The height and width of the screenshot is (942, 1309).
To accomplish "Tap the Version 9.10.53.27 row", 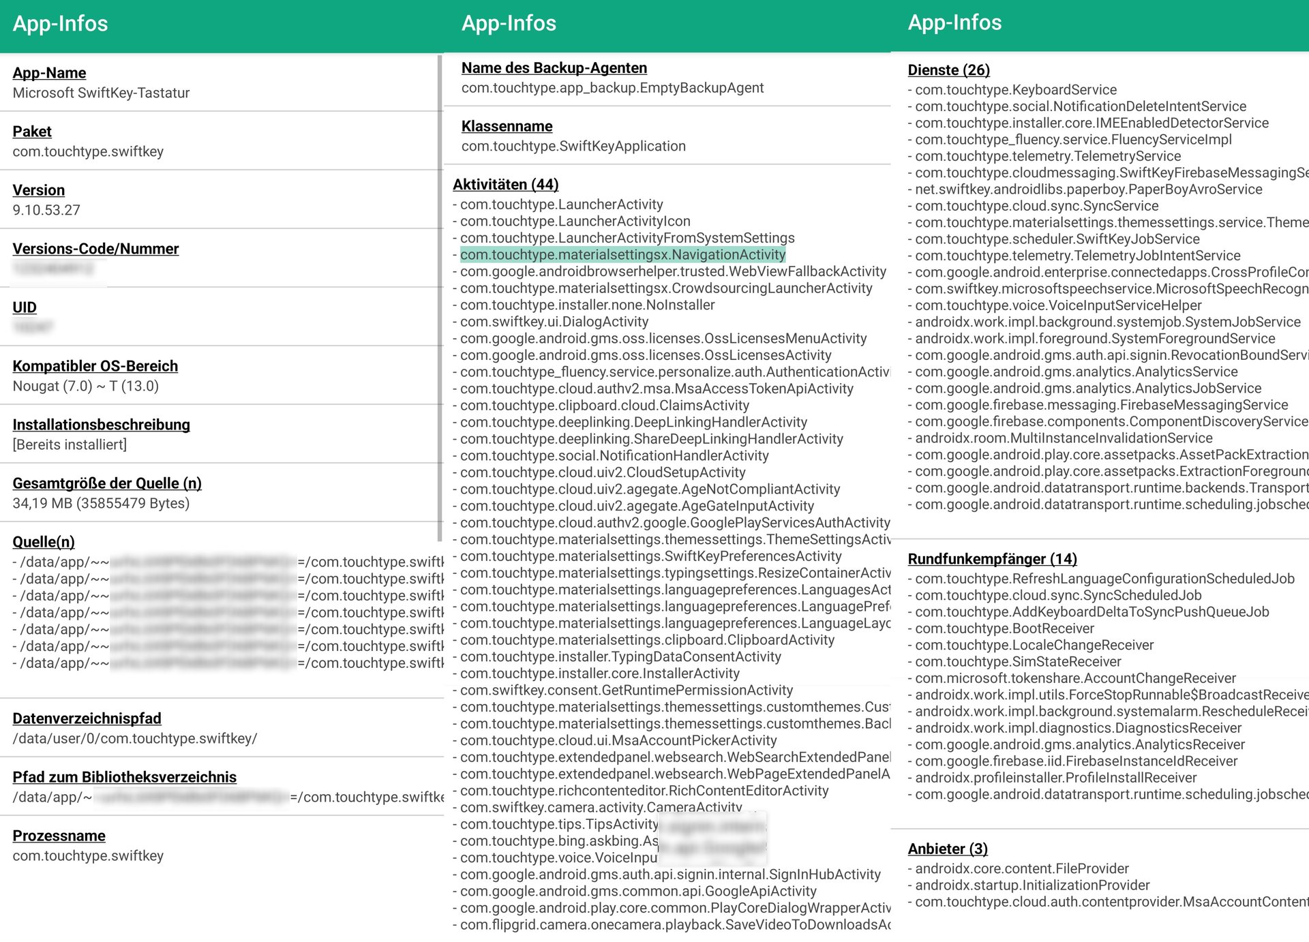I will click(x=46, y=209).
